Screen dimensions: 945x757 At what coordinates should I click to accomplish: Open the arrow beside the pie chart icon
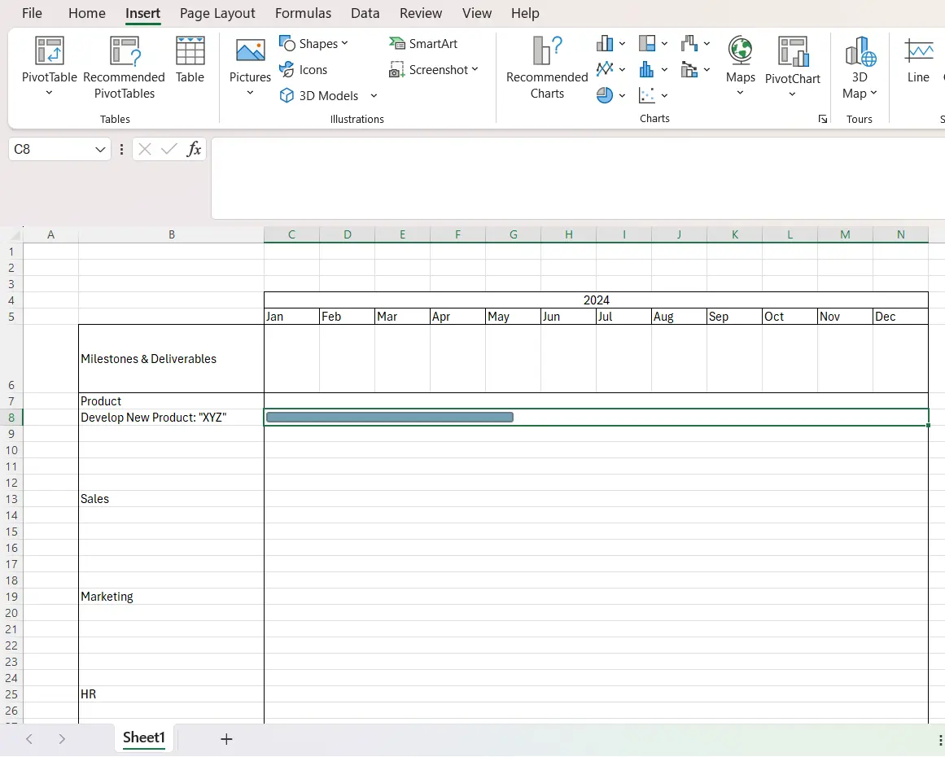pyautogui.click(x=622, y=95)
